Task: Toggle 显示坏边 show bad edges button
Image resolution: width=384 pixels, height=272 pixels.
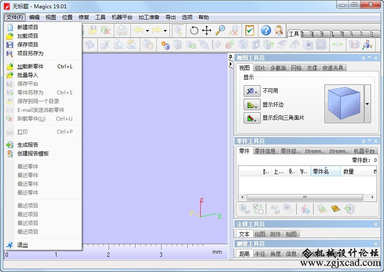Action: (x=252, y=104)
